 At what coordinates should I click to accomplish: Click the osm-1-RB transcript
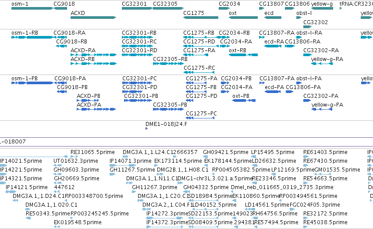(x=32, y=37)
